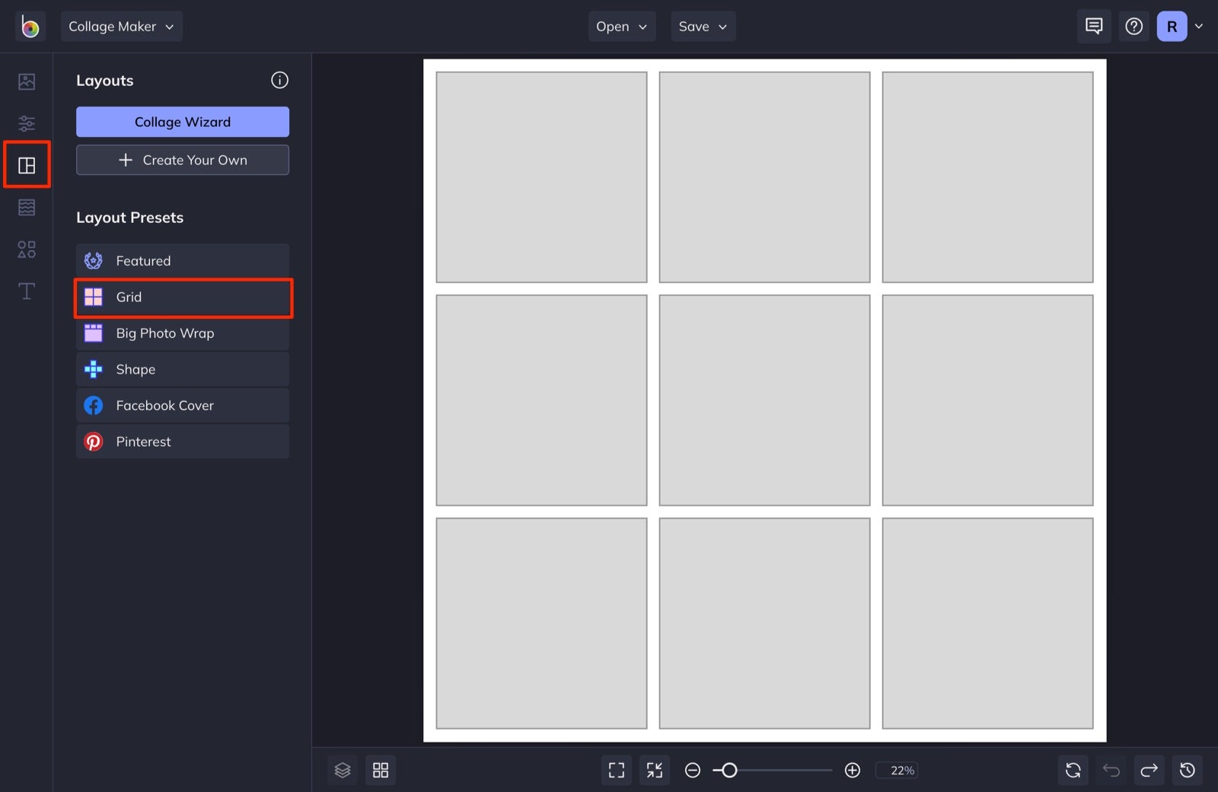Expand the account menu chevron
This screenshot has width=1218, height=792.
tap(1200, 26)
